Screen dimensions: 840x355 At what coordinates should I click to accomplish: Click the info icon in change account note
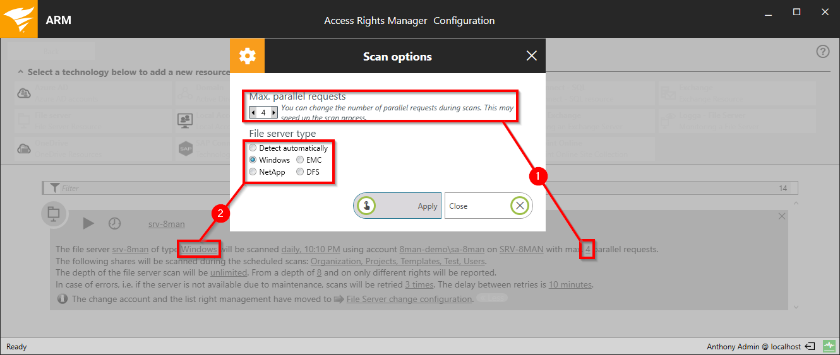(62, 299)
